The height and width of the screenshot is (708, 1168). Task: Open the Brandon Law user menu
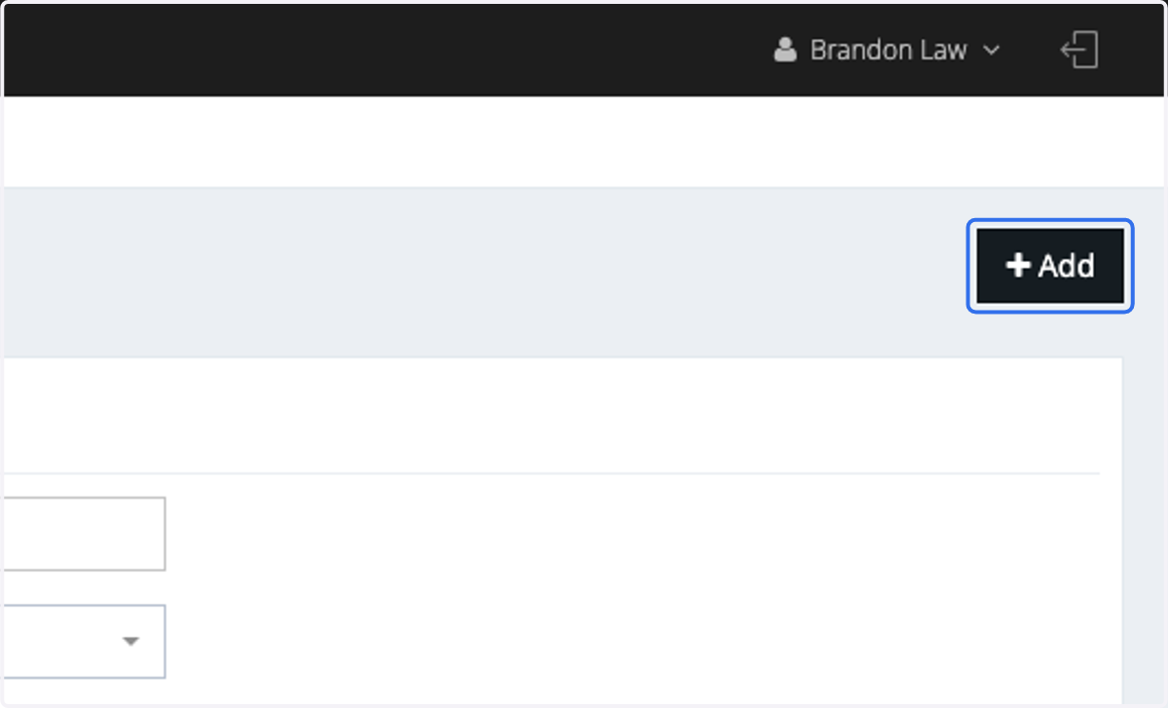(887, 50)
